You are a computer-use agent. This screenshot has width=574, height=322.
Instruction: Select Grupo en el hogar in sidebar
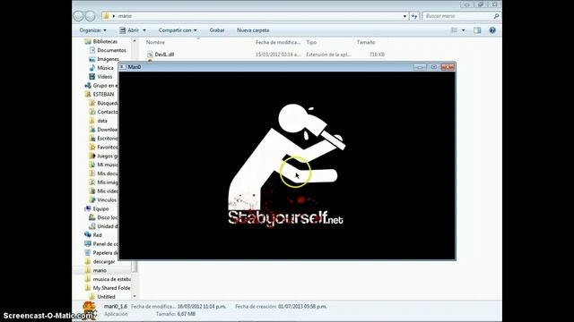tap(105, 86)
